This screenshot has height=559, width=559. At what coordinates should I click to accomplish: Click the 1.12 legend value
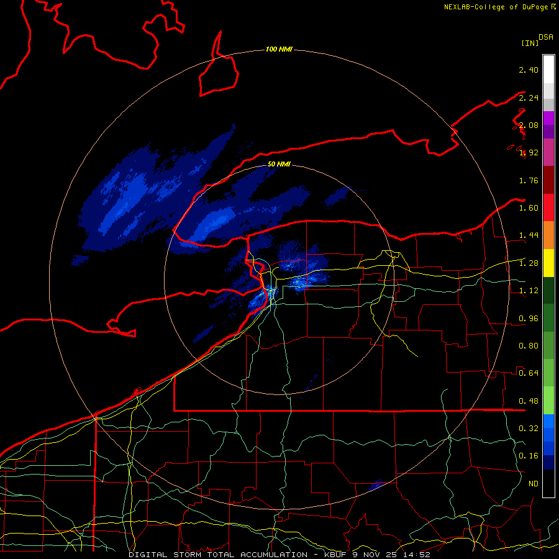pos(529,291)
